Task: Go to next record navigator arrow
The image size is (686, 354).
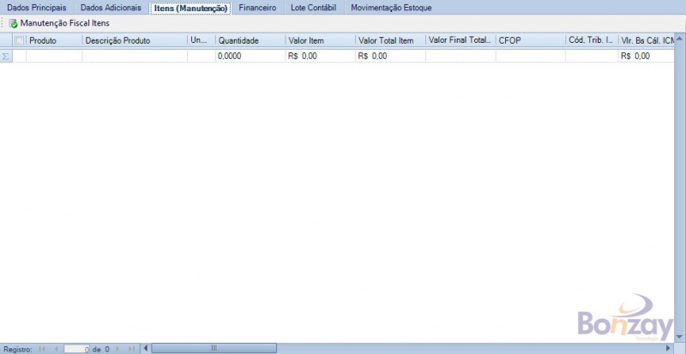Action: point(117,349)
